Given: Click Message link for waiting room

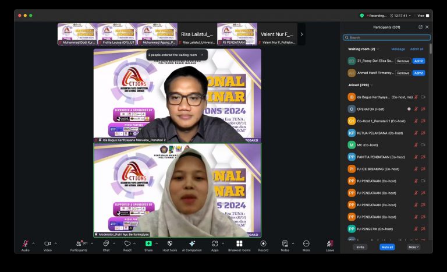Looking at the screenshot, I should pyautogui.click(x=398, y=49).
